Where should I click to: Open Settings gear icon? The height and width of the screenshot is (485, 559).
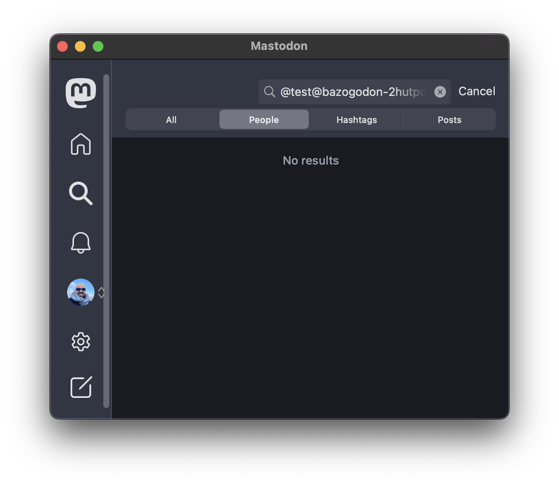(81, 341)
